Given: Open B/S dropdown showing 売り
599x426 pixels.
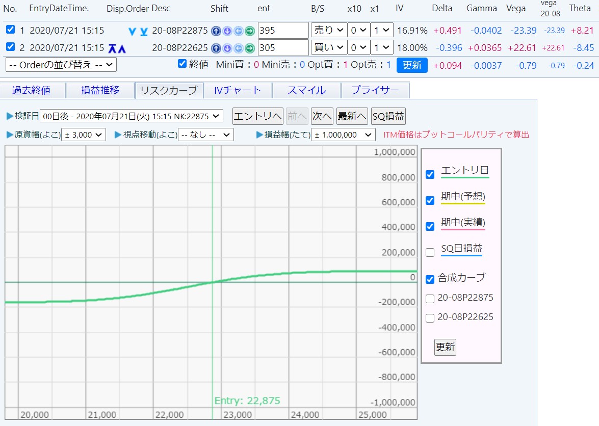Looking at the screenshot, I should point(329,30).
